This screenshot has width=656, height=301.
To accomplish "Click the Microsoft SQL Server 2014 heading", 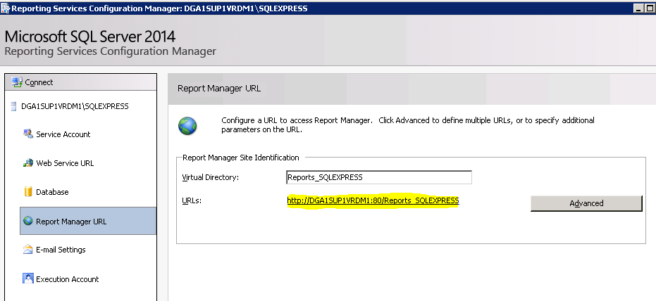I will point(90,37).
